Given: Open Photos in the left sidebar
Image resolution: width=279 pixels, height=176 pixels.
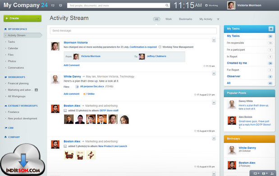Looking at the screenshot, I should [12, 61].
